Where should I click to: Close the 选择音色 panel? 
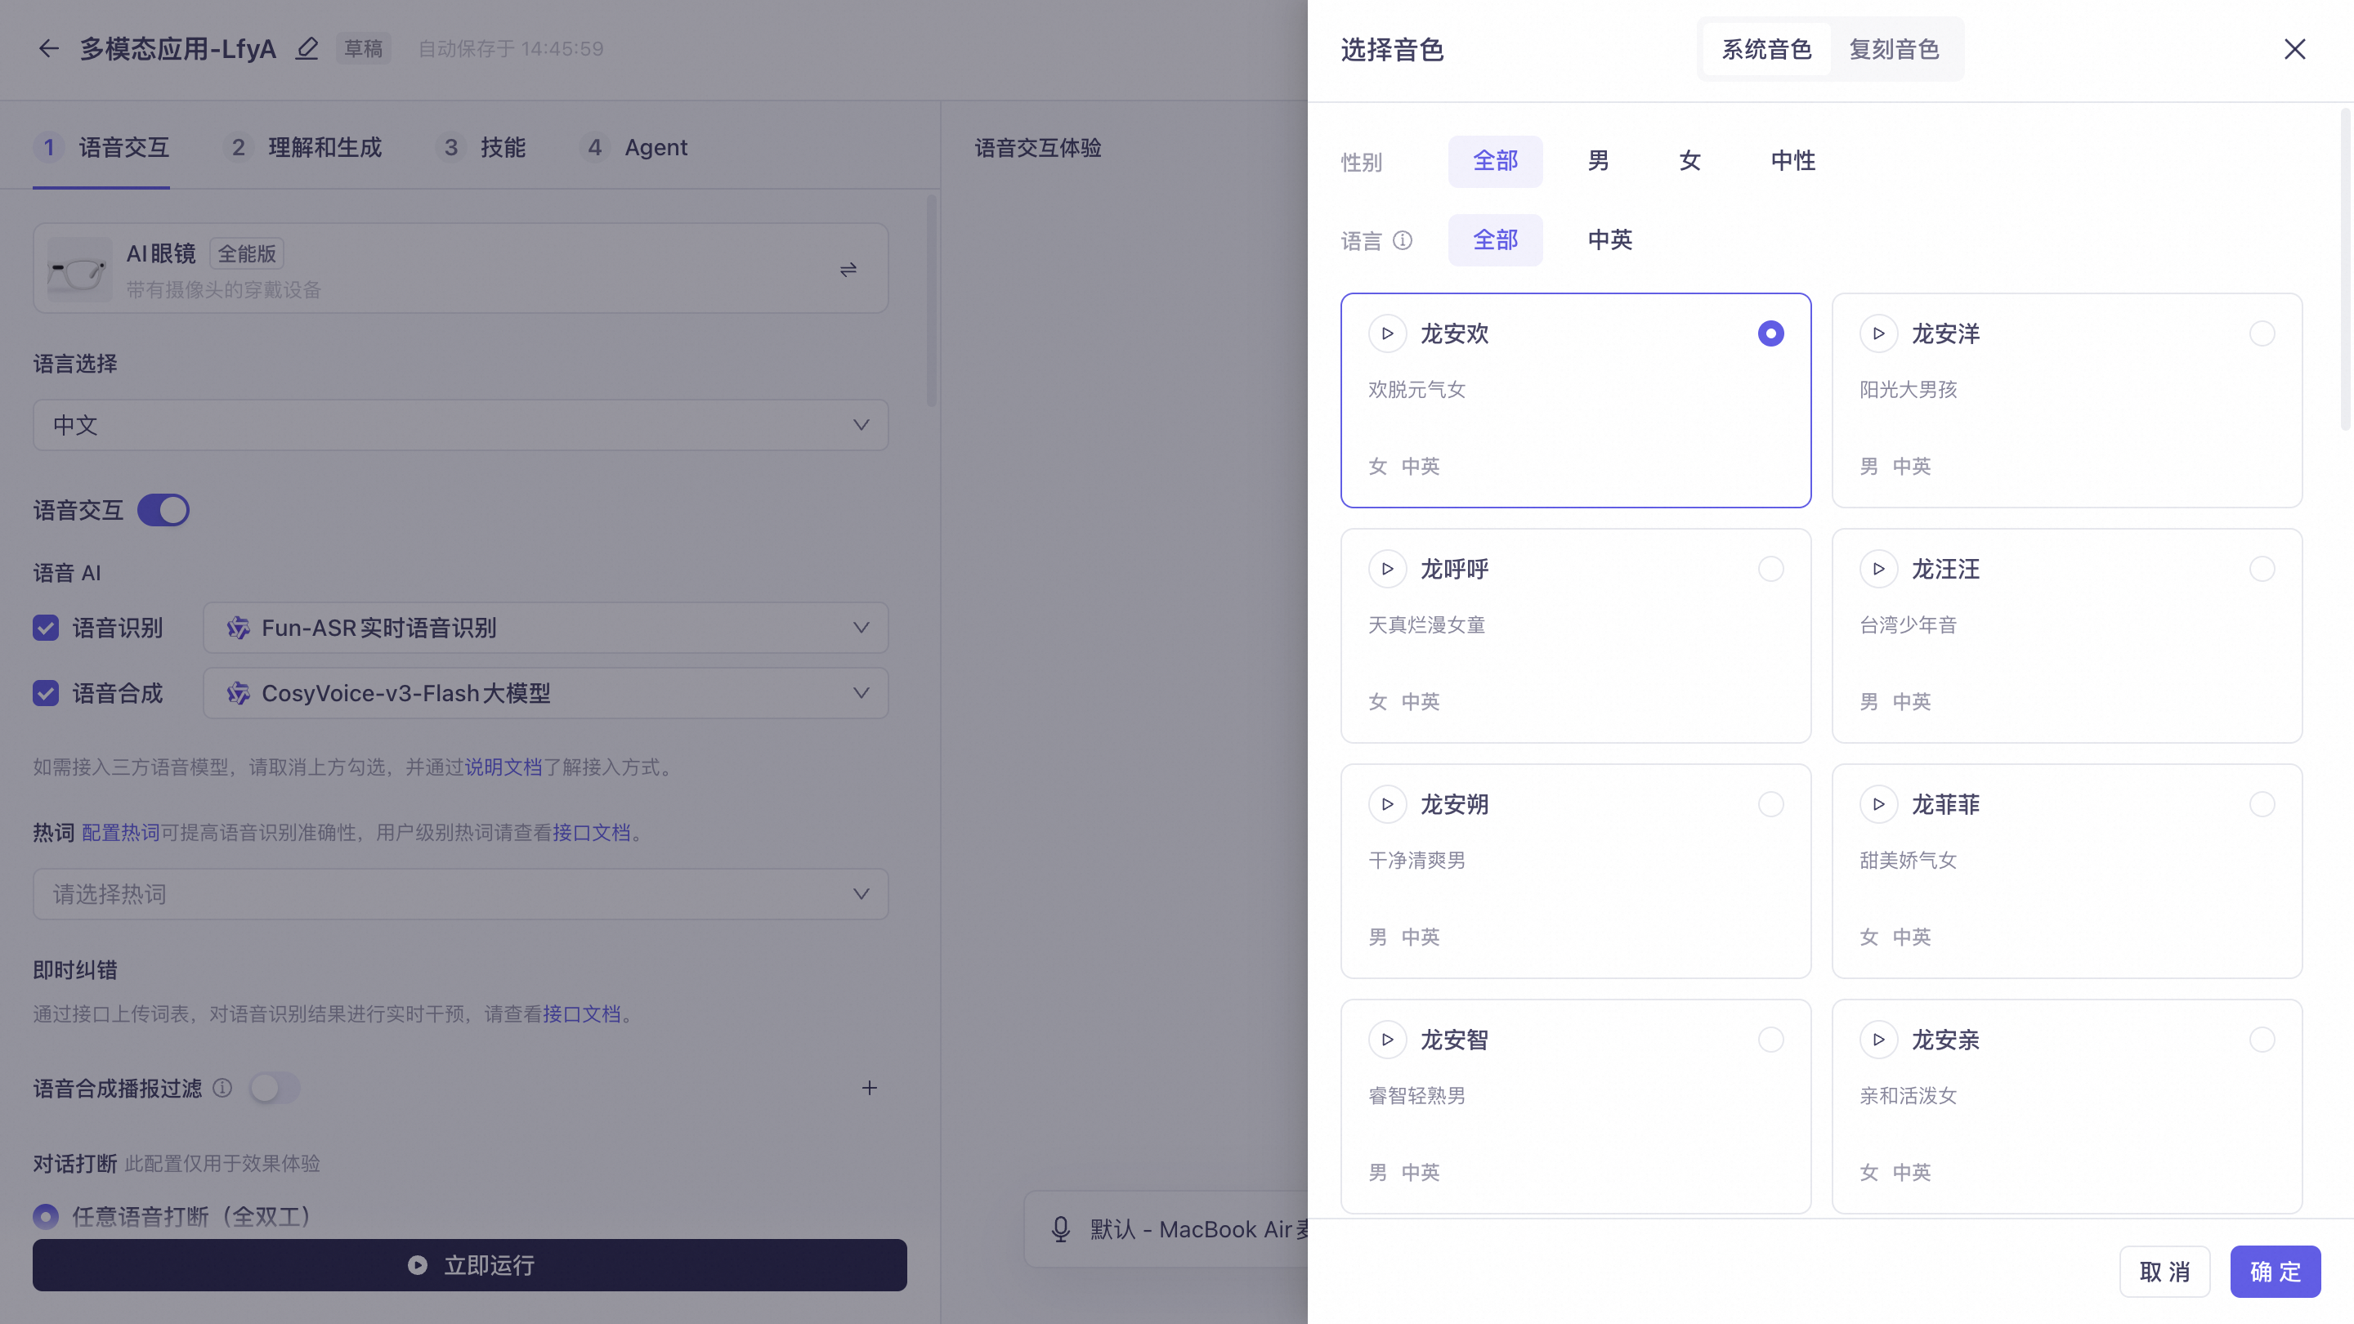coord(2294,49)
